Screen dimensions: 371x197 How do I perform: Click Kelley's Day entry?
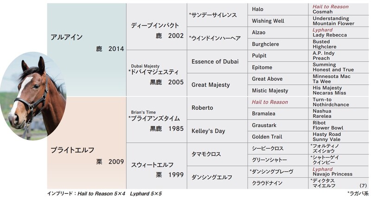click(x=217, y=131)
